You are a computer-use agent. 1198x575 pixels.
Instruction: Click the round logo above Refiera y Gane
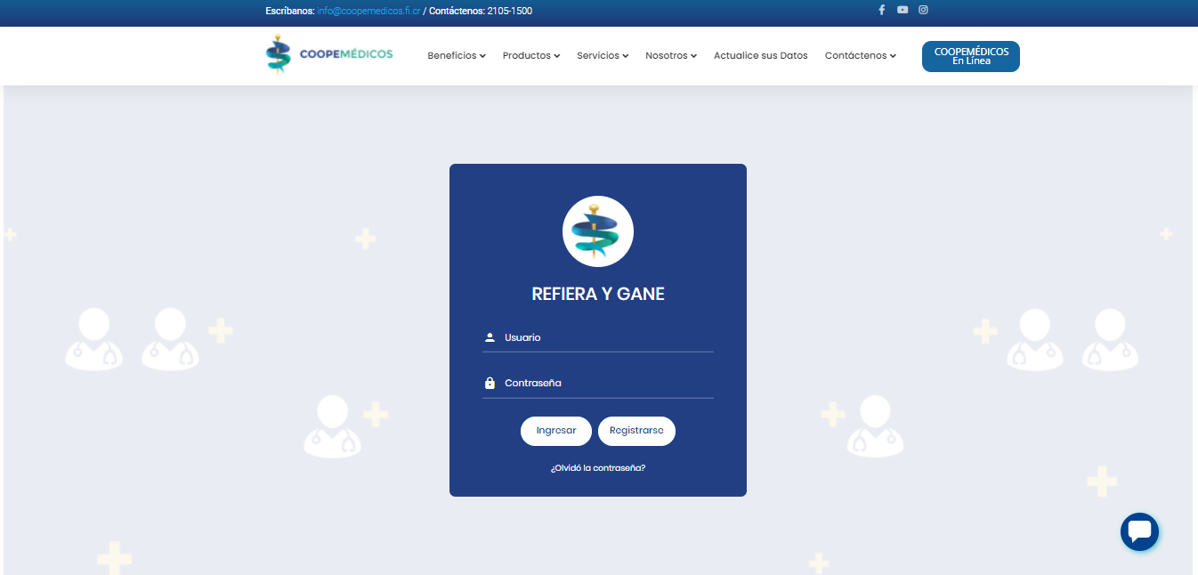point(598,231)
